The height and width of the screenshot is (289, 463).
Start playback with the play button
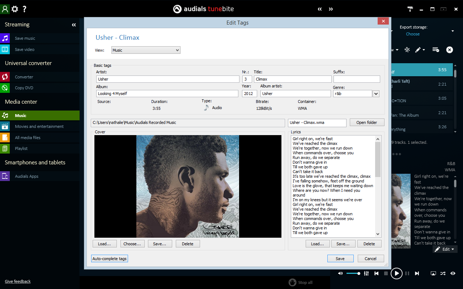pos(396,273)
